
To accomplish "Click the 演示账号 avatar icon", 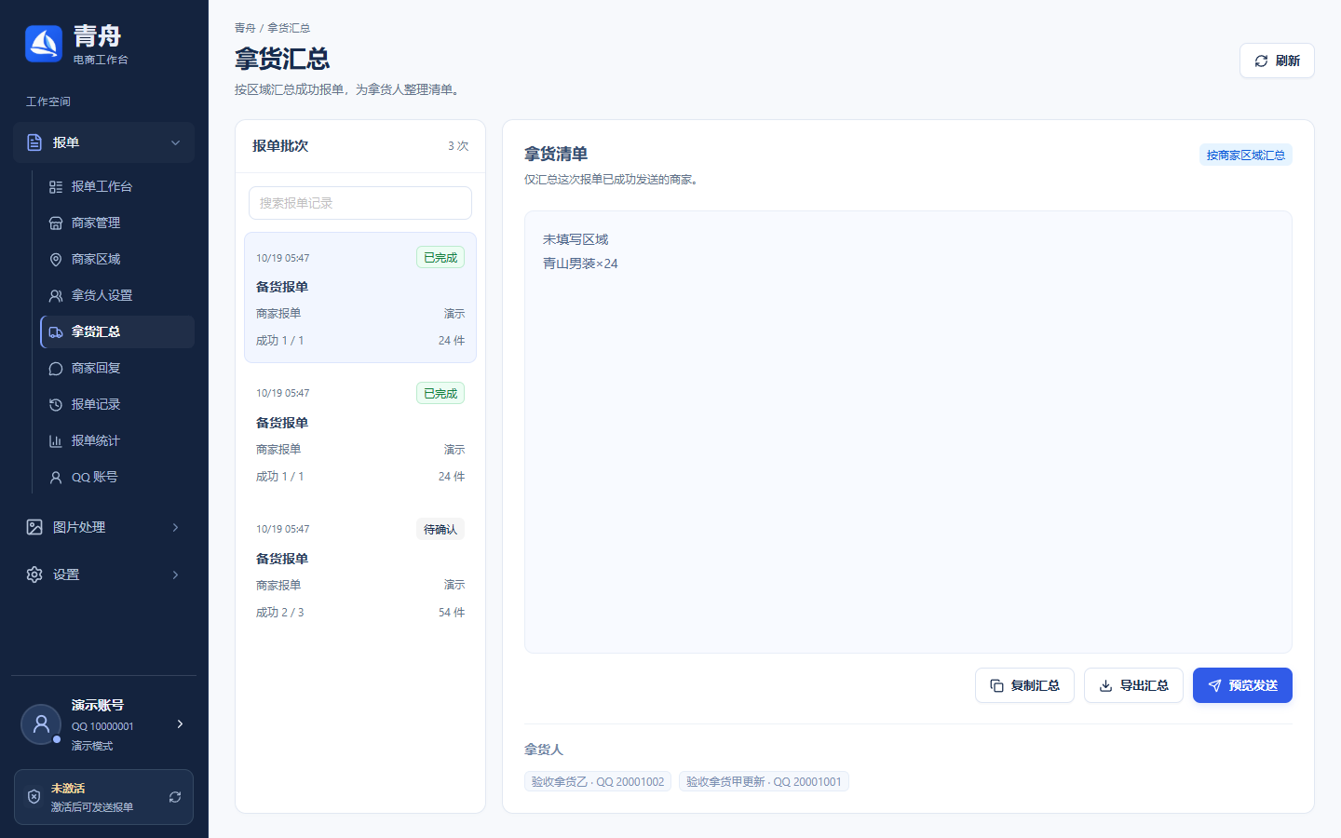I will coord(41,724).
